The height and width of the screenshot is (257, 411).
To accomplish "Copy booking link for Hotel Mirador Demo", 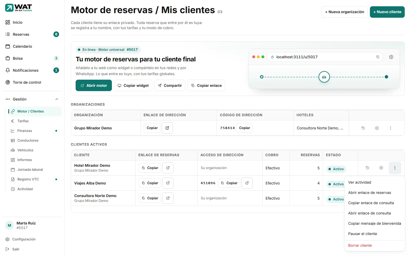I will (150, 168).
